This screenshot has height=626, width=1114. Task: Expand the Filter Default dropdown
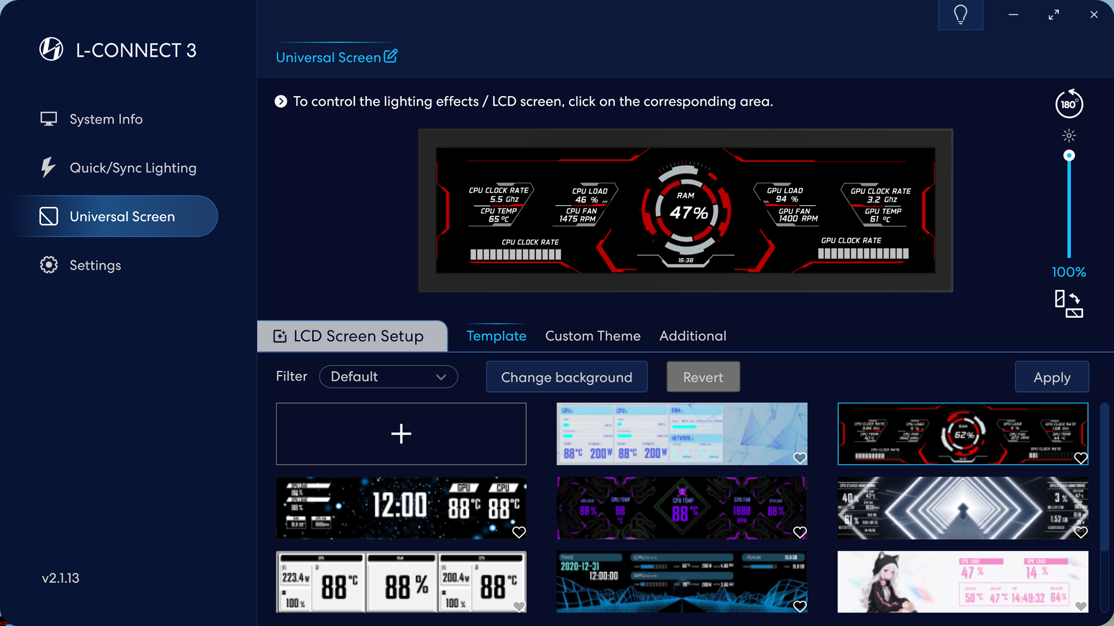click(388, 377)
